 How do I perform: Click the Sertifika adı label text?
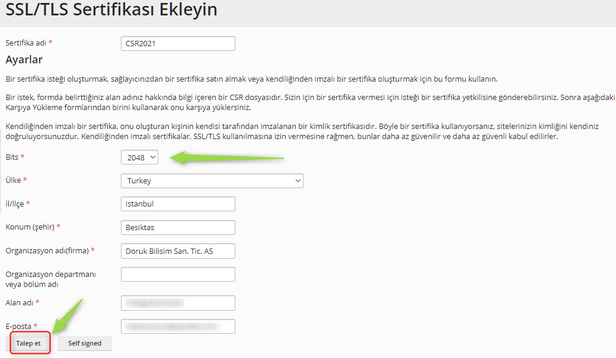pyautogui.click(x=25, y=43)
